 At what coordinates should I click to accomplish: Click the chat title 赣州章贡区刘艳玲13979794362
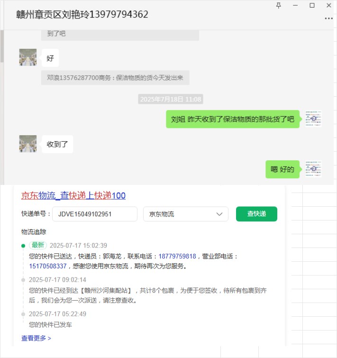tap(82, 14)
